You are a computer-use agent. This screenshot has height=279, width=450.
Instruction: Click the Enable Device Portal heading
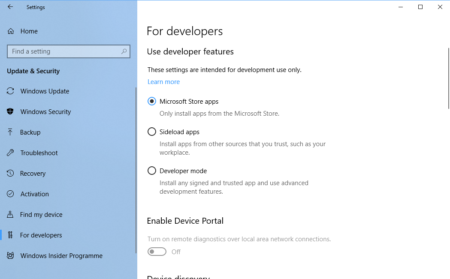pos(185,221)
